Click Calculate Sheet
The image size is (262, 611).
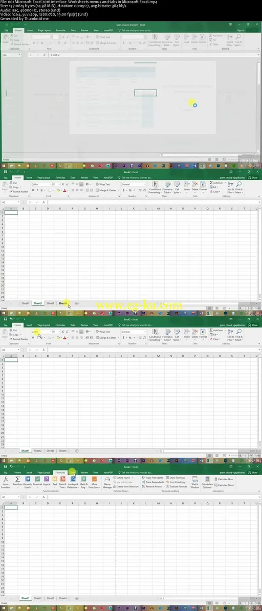pos(224,485)
